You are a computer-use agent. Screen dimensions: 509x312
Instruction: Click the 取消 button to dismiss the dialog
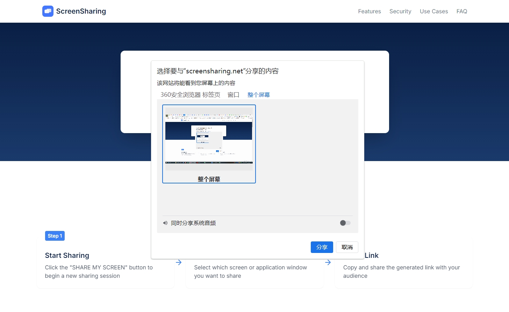coord(347,247)
